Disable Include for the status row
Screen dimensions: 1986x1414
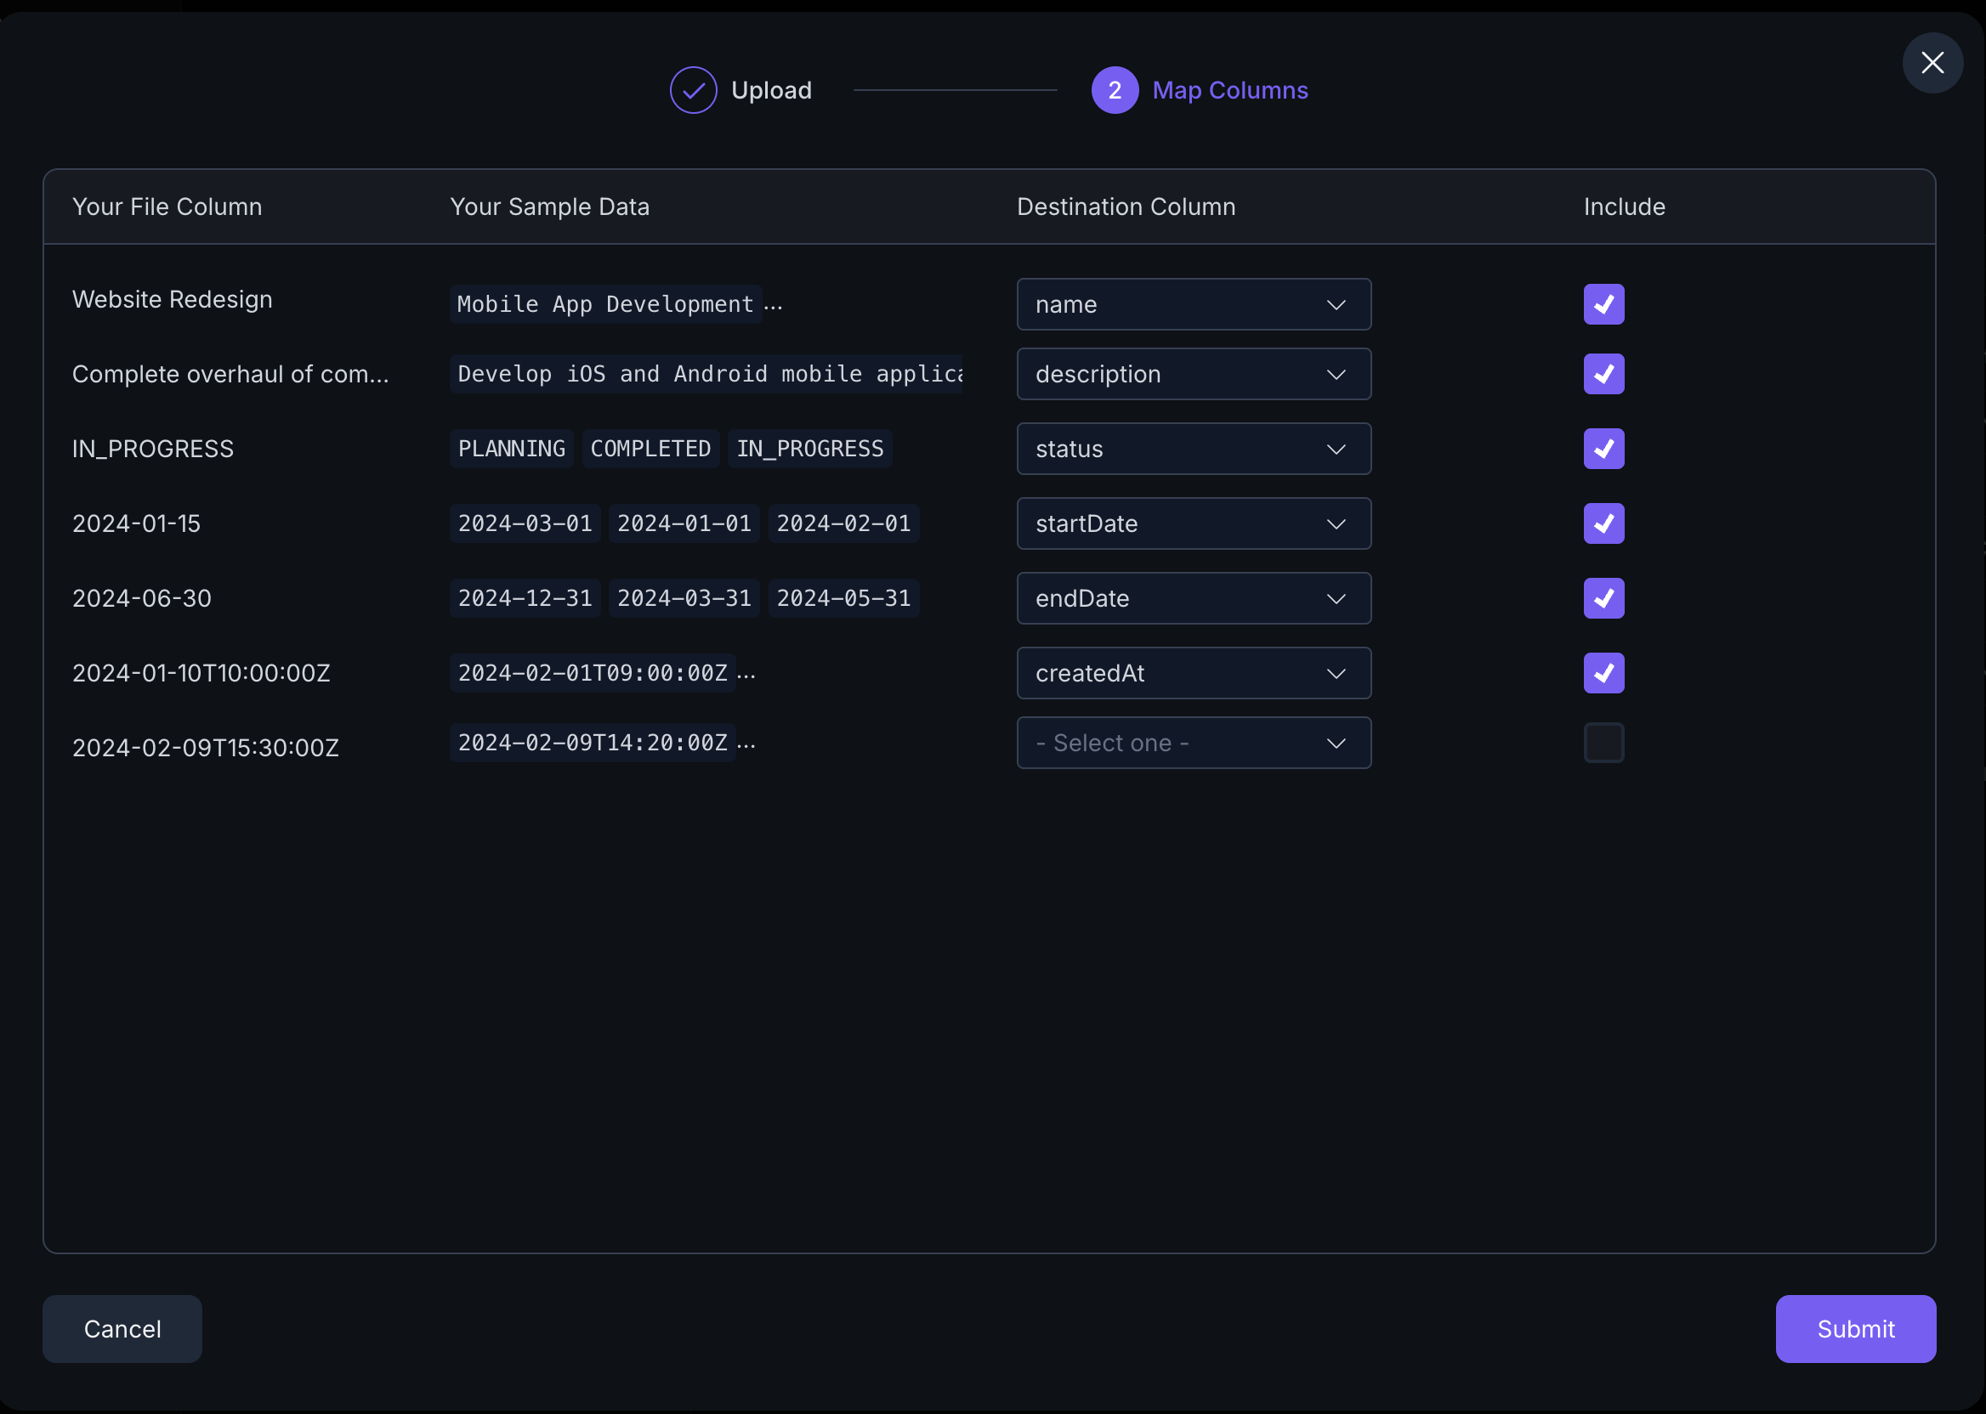pos(1603,449)
